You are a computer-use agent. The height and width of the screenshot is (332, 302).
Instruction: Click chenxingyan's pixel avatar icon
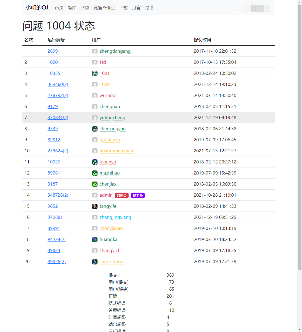click(95, 129)
